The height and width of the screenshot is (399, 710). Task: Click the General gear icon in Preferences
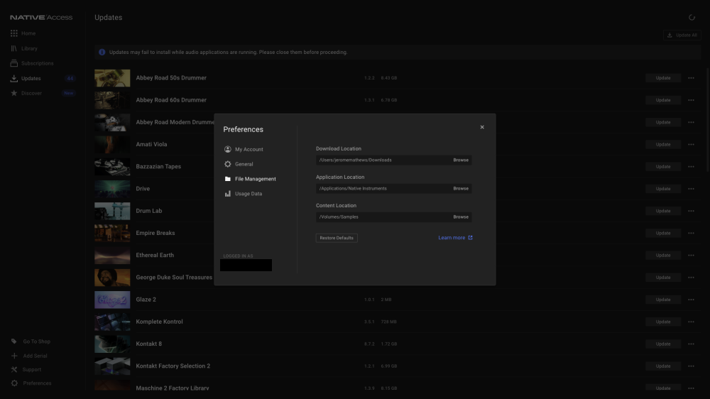[228, 164]
